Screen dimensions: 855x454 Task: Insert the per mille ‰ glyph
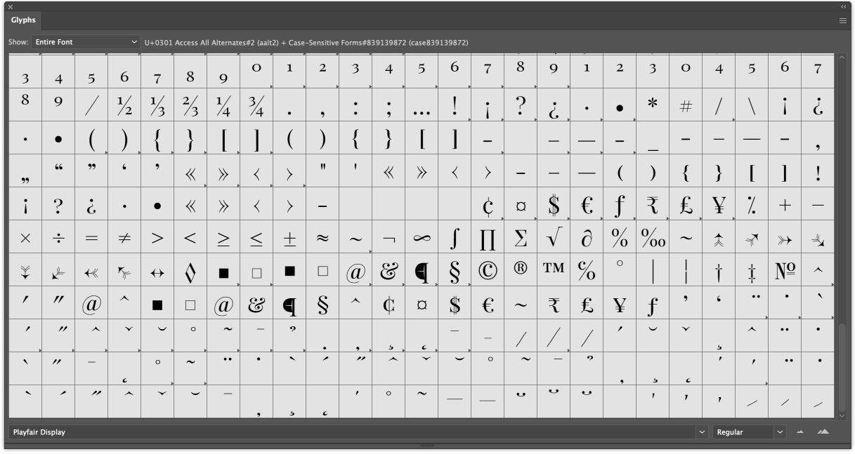tap(653, 237)
